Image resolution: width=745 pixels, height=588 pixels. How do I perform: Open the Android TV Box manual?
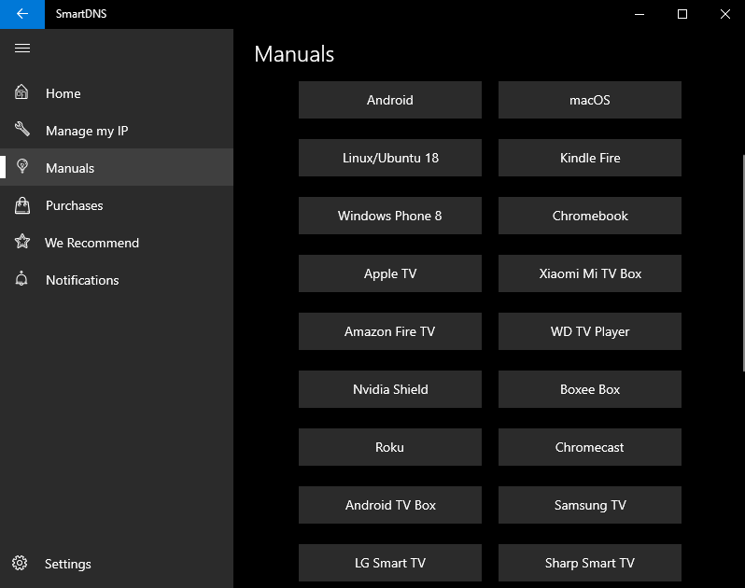click(x=390, y=505)
